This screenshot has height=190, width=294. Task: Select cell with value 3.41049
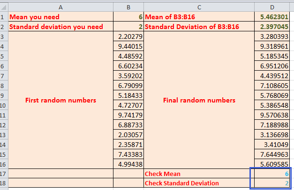272,145
